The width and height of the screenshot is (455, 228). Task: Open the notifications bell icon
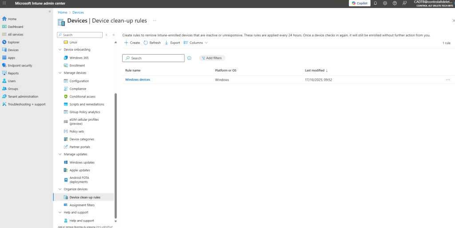coord(375,3)
